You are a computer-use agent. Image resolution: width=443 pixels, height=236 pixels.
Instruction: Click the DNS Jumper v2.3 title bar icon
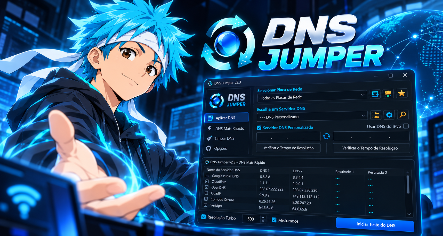point(210,83)
